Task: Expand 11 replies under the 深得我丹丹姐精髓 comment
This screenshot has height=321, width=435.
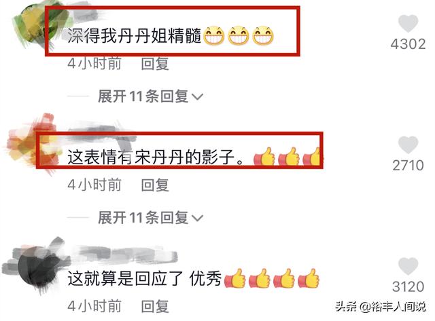Action: point(150,96)
